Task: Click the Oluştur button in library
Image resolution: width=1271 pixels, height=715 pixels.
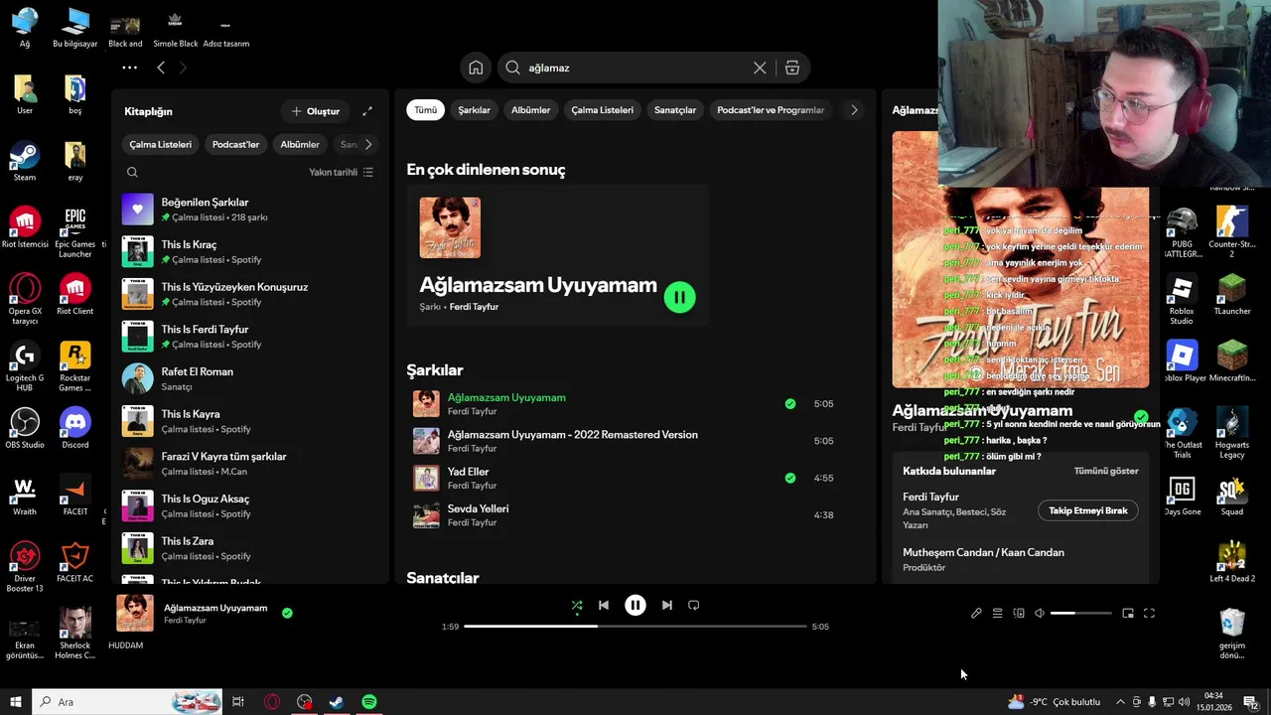Action: tap(316, 111)
